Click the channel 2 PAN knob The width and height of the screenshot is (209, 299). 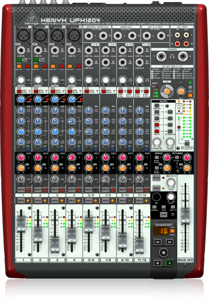[x=38, y=179]
